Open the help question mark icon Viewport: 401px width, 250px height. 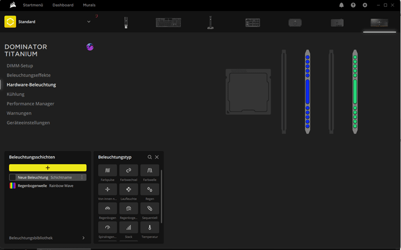click(353, 5)
